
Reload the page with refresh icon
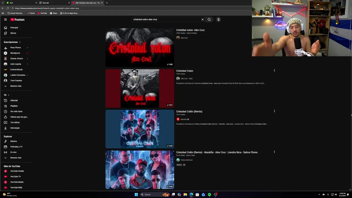[x=7, y=8]
